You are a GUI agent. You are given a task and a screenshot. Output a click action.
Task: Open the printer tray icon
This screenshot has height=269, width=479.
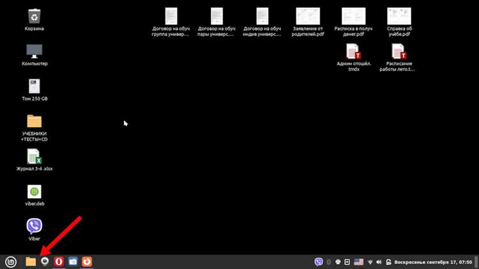point(338,262)
